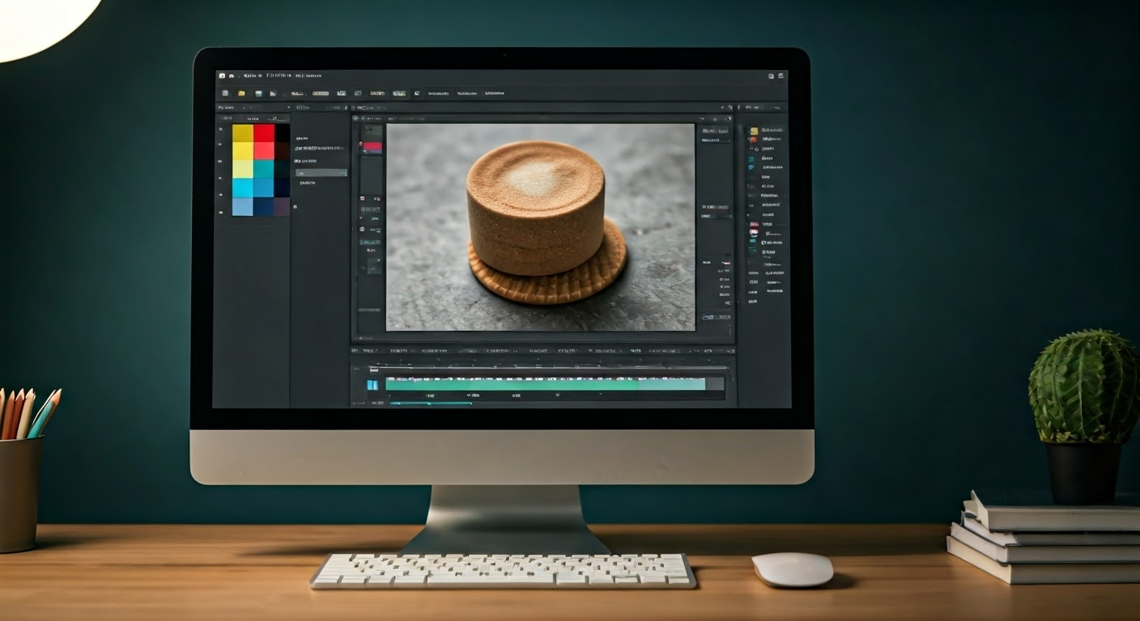Select the blue pause-shaped icon beside timeline clip
Image resolution: width=1140 pixels, height=621 pixels.
coord(372,385)
